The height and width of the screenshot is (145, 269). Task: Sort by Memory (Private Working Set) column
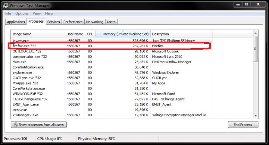click(x=126, y=34)
